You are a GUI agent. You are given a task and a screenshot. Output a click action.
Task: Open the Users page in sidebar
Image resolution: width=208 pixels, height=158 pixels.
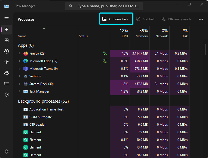[7, 73]
